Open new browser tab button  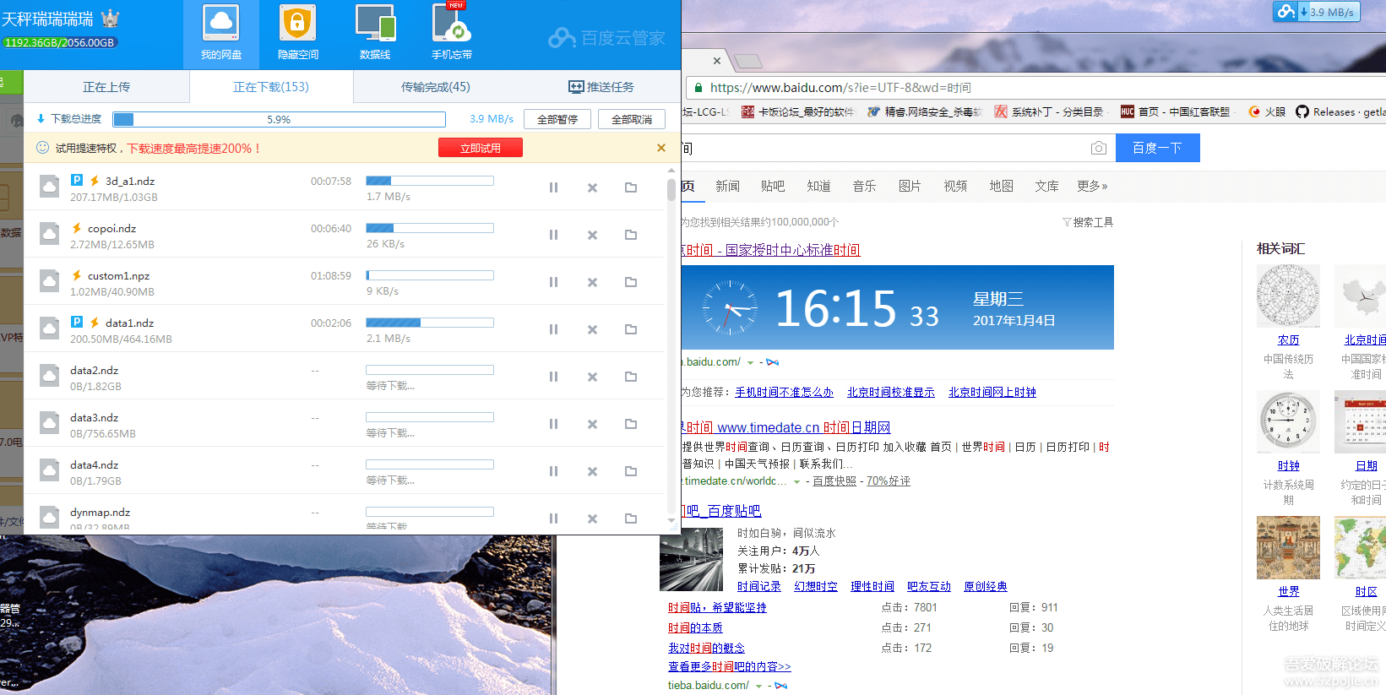pyautogui.click(x=748, y=61)
